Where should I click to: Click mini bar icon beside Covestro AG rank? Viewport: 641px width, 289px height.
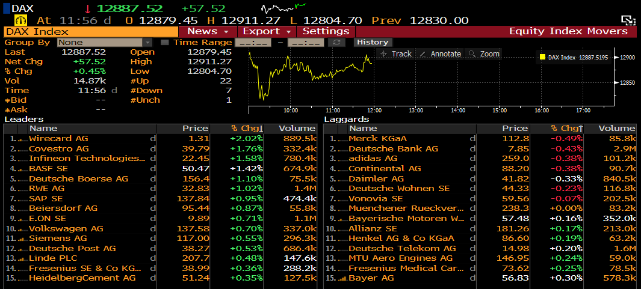pyautogui.click(x=23, y=150)
